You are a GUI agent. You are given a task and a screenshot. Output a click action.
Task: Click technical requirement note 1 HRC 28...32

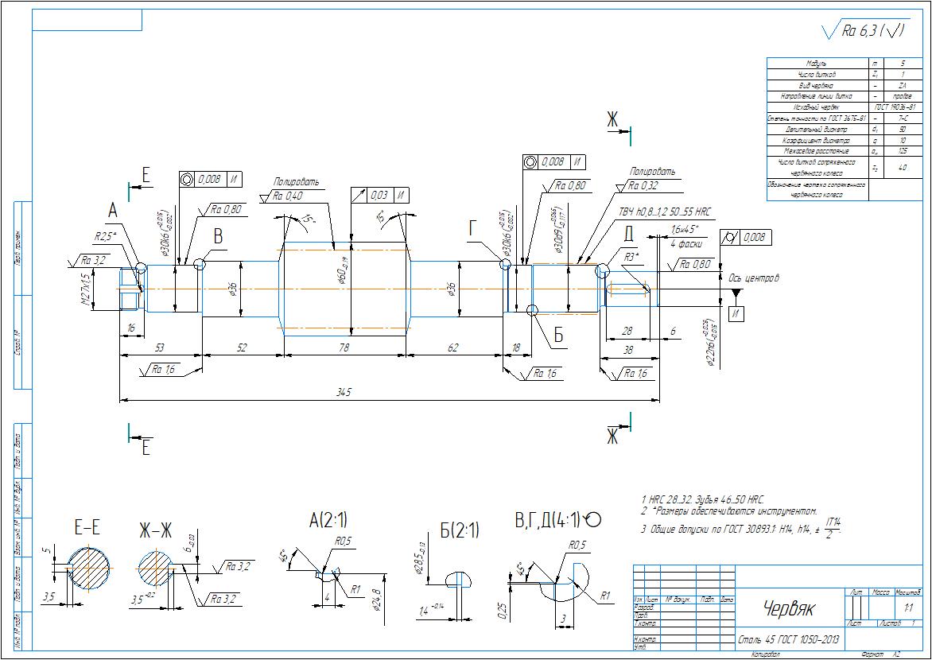pos(702,499)
